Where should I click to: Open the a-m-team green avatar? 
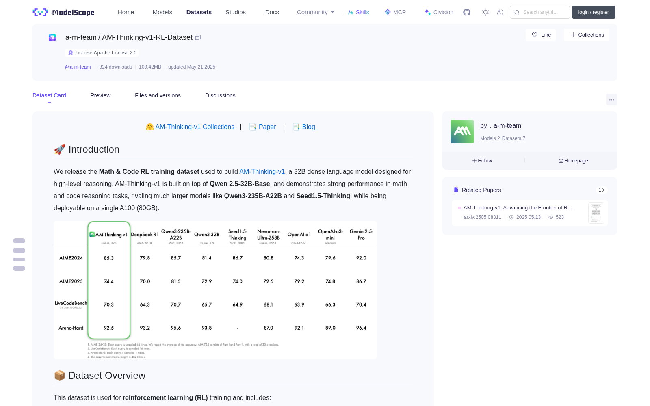click(x=462, y=132)
